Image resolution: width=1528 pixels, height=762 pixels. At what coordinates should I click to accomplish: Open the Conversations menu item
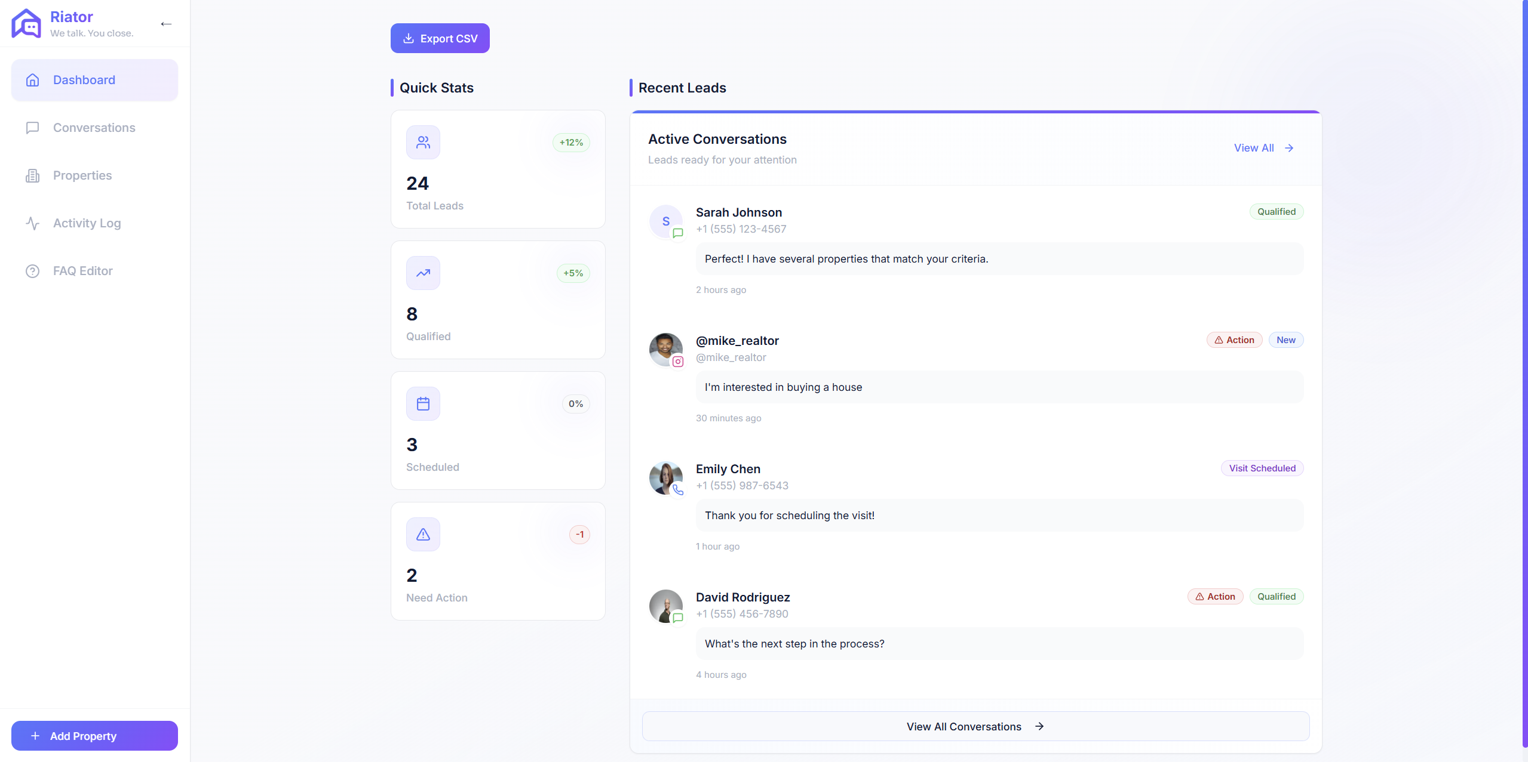(94, 128)
